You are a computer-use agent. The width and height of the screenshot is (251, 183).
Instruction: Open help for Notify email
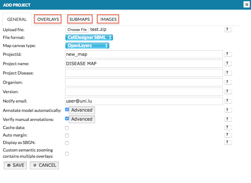tap(228, 101)
